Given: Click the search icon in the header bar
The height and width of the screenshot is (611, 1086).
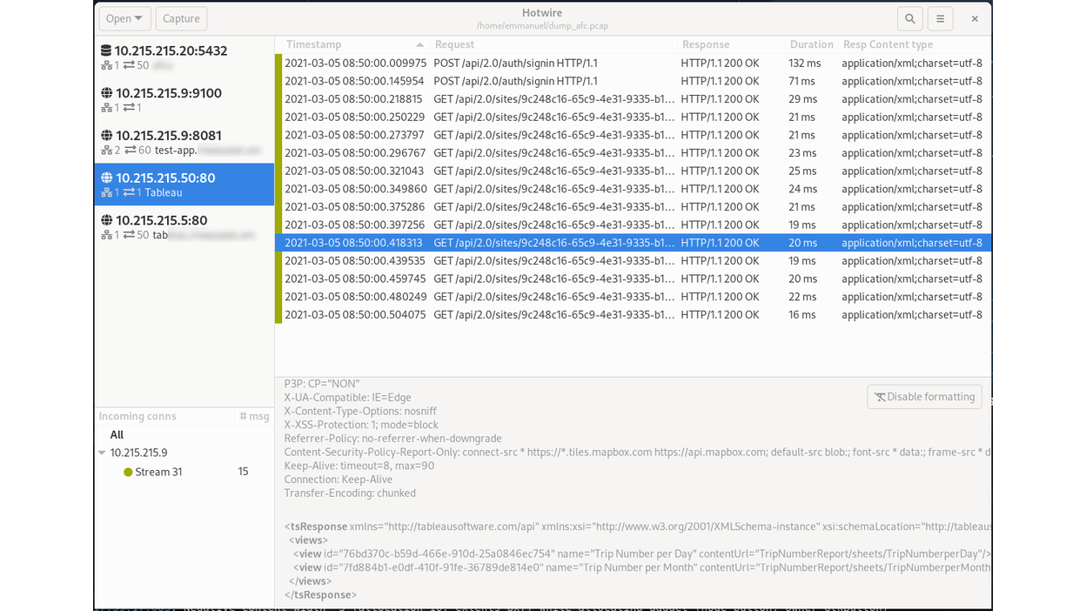Looking at the screenshot, I should click(909, 18).
